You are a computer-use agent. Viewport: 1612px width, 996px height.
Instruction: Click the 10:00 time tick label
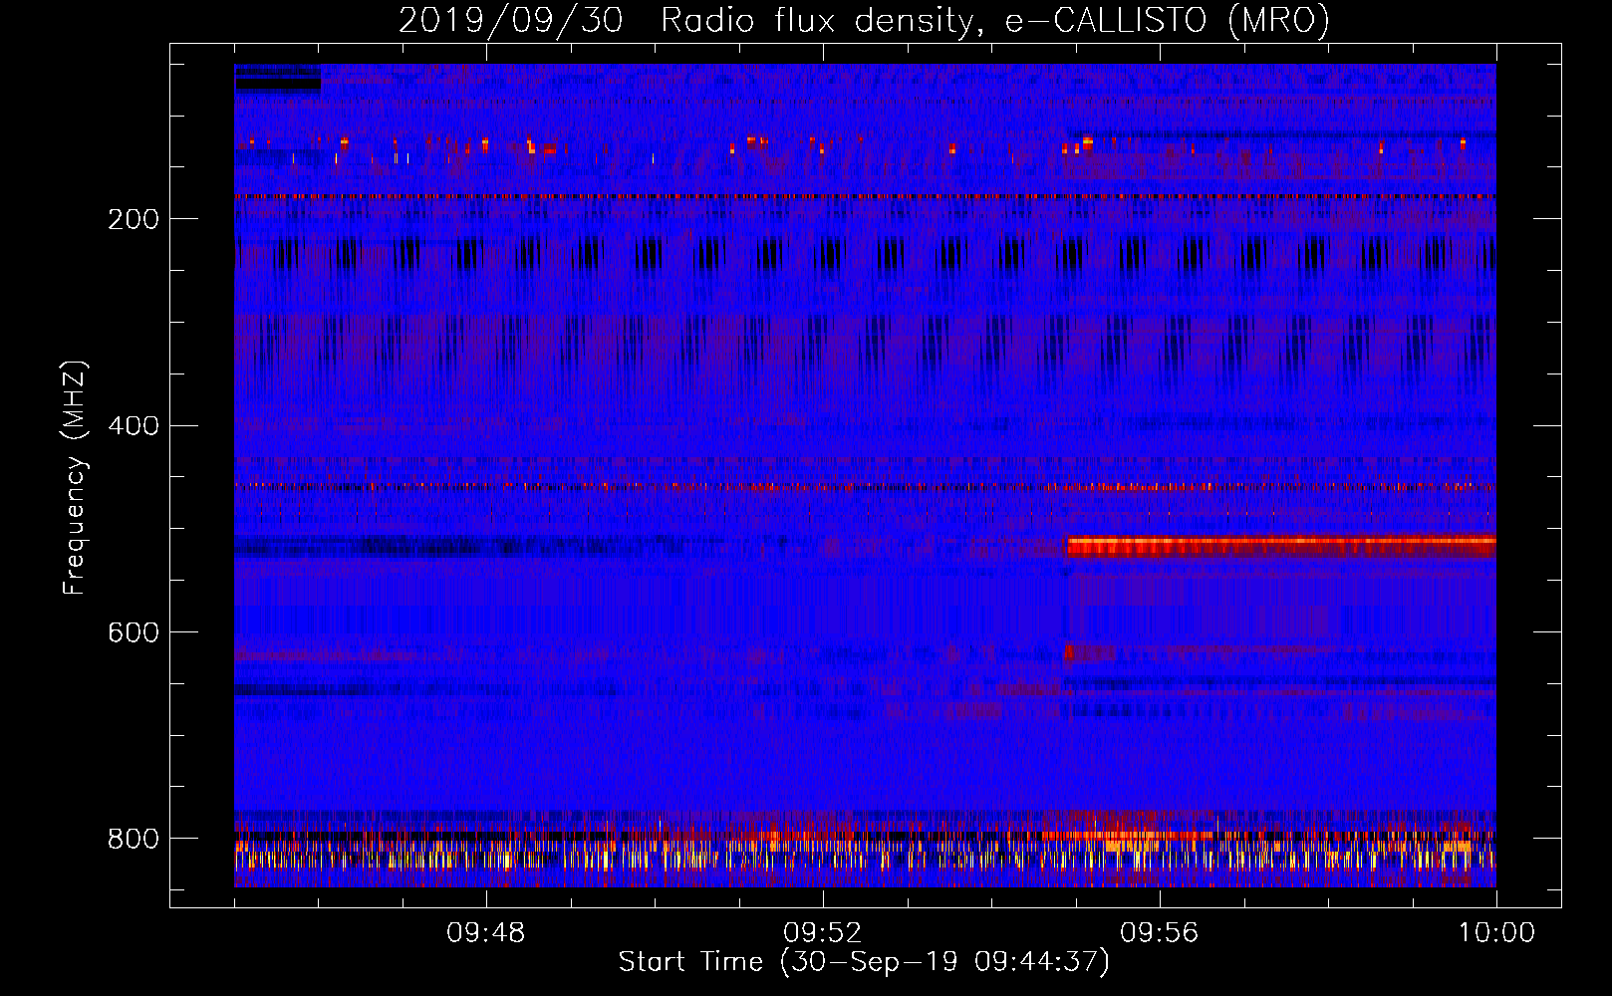tap(1496, 933)
